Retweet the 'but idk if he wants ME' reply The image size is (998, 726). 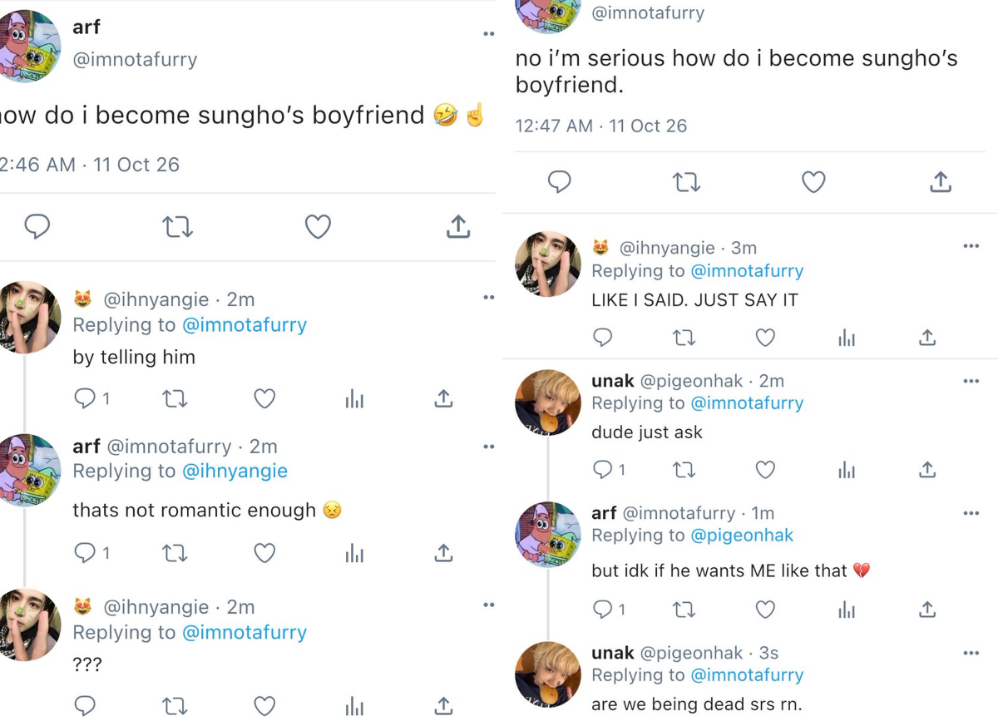pos(684,610)
